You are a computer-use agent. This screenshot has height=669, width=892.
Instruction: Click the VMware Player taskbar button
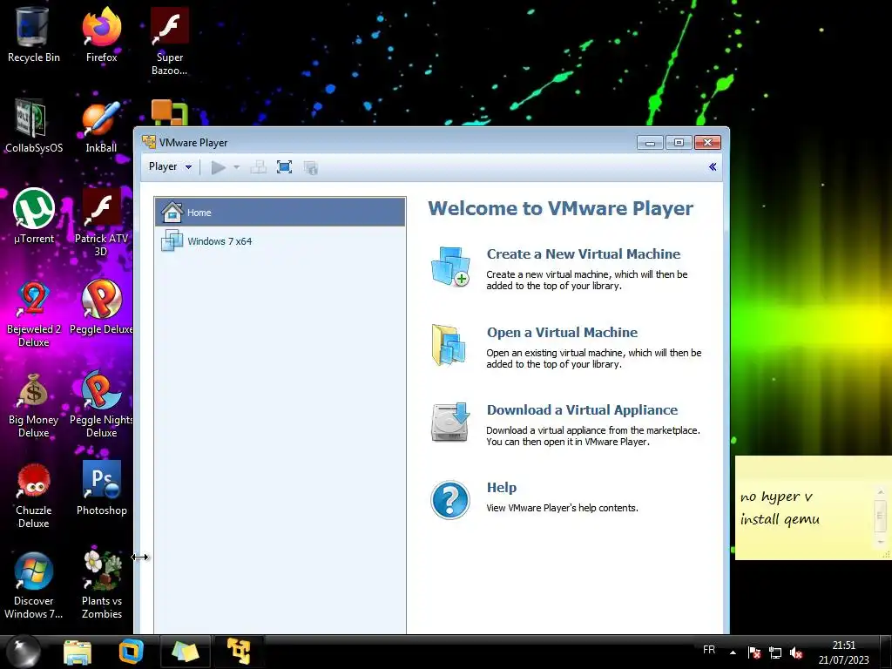pos(239,652)
